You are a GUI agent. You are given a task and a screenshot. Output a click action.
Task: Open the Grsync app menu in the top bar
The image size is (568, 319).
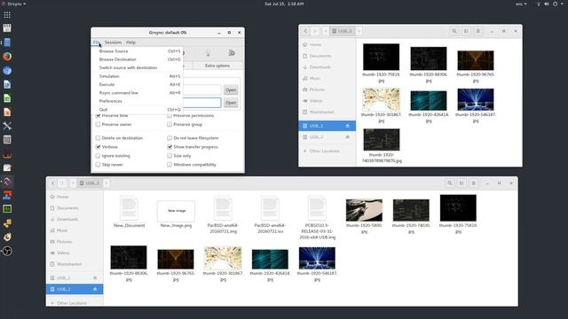pyautogui.click(x=14, y=4)
